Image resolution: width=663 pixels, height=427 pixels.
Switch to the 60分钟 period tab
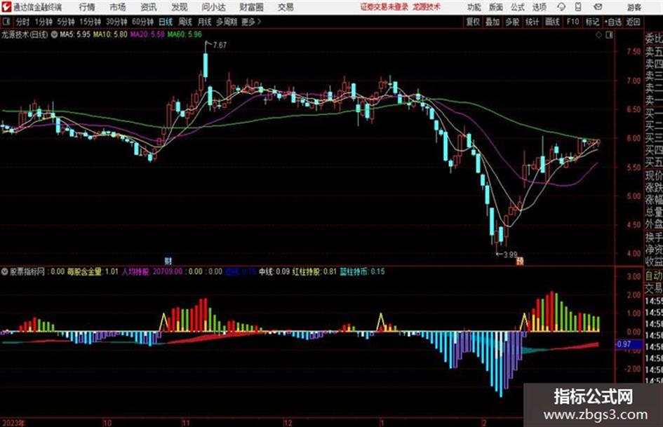tap(142, 22)
